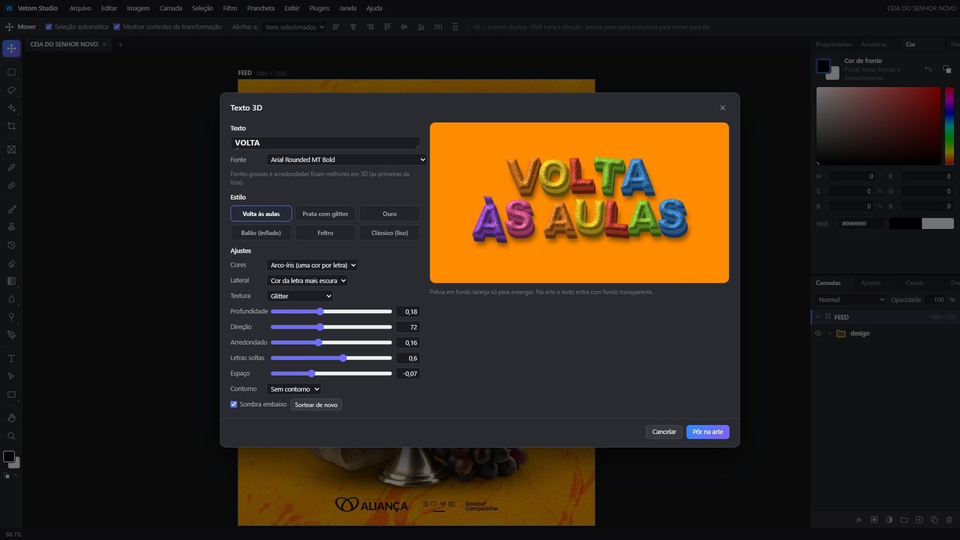The height and width of the screenshot is (540, 960).
Task: Select the Pen tool
Action: click(11, 335)
